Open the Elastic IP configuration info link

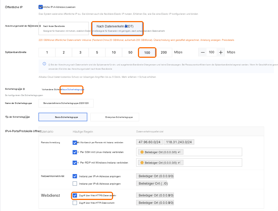pos(165,14)
